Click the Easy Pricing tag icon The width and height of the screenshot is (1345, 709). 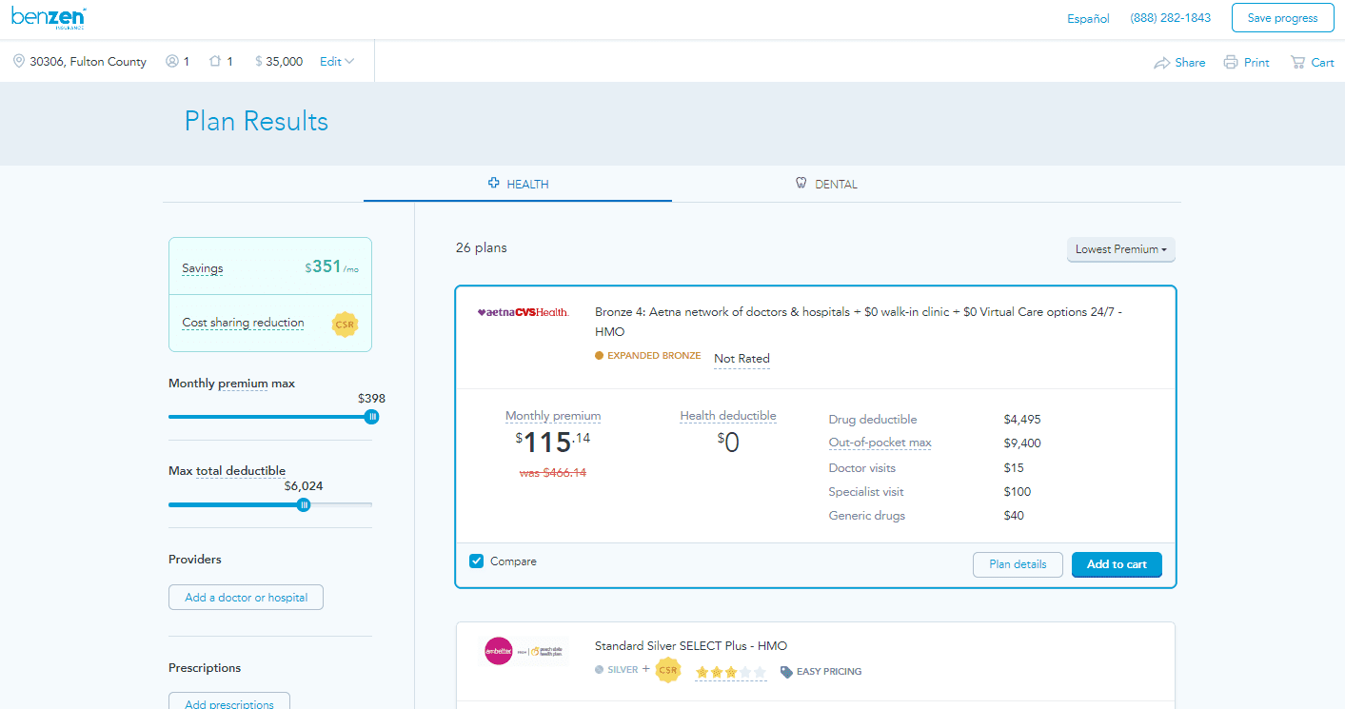tap(786, 672)
